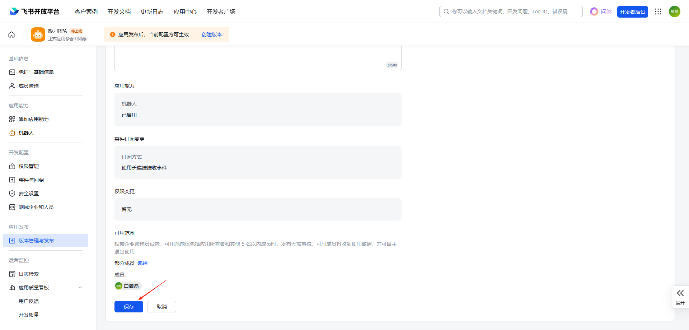
Task: Click the 创建版本 link
Action: click(211, 34)
